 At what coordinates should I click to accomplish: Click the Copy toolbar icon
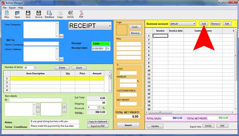(60, 14)
